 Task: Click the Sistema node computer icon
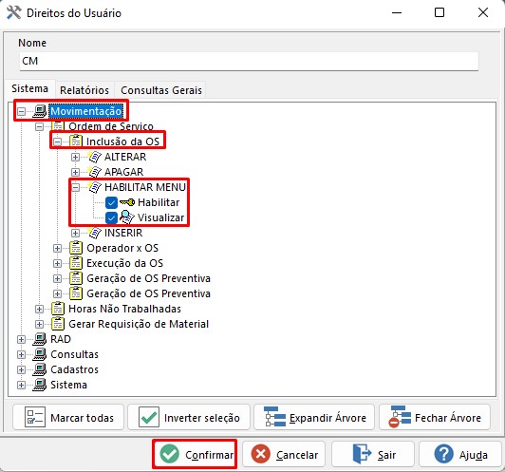pos(39,385)
